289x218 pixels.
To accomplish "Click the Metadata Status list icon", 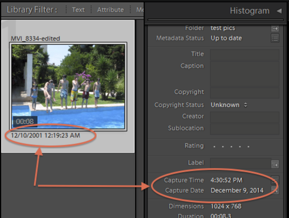I will (275, 38).
